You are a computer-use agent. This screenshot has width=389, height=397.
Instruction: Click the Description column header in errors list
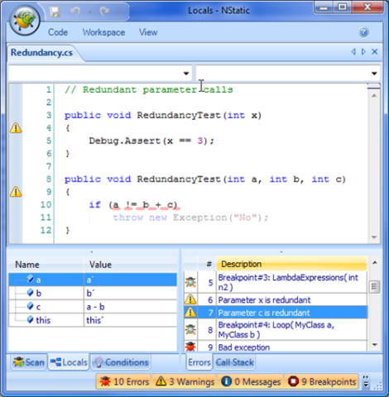click(x=291, y=264)
